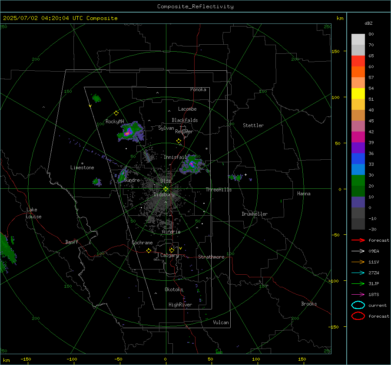Click the yellow diamond marker above Calgary

tap(172, 250)
